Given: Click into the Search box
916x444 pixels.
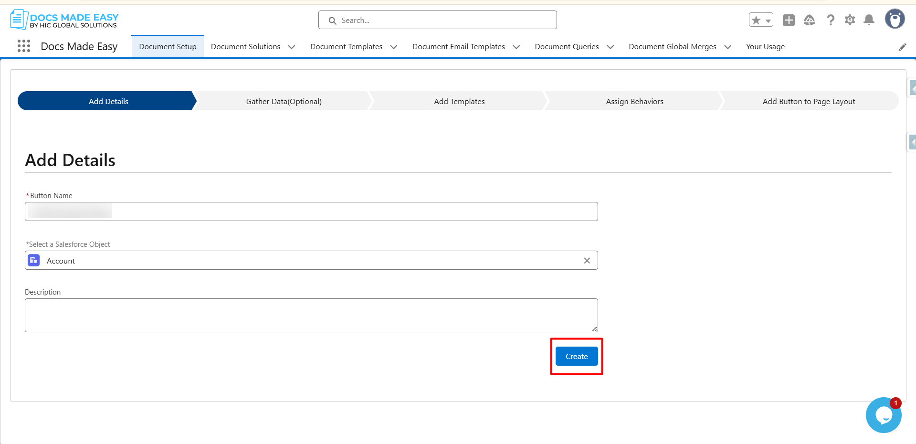Looking at the screenshot, I should tap(444, 20).
